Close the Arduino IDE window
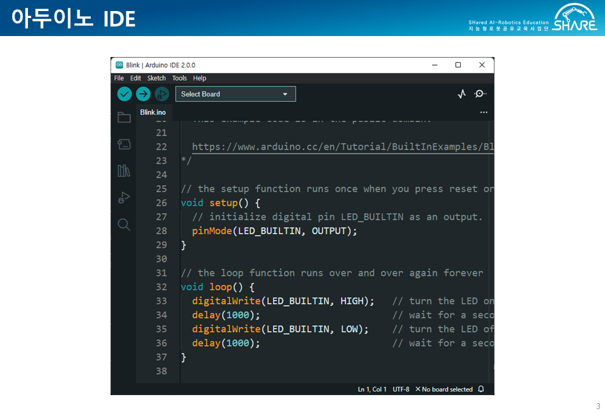 482,65
